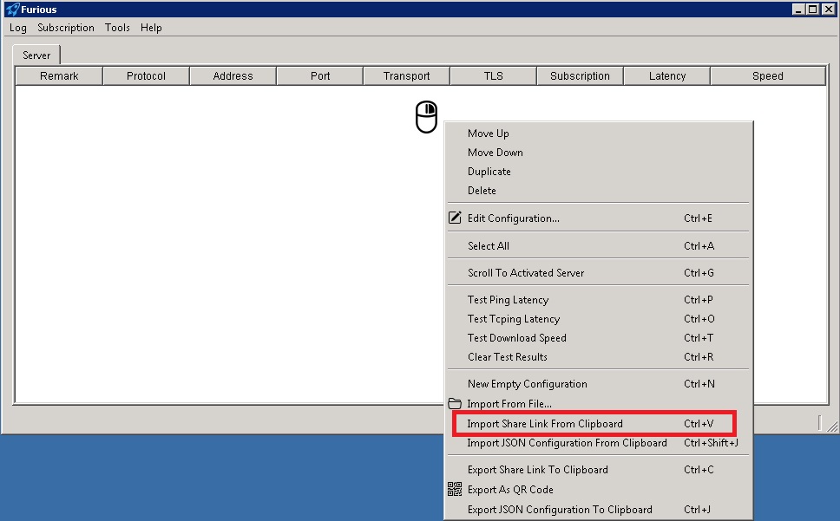Image resolution: width=840 pixels, height=521 pixels.
Task: Choose Scroll To Activated Server
Action: coord(526,273)
